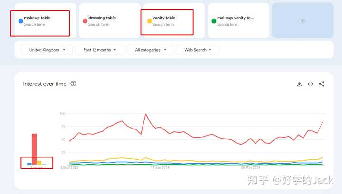
Task: Open the embed code icon
Action: [310, 84]
